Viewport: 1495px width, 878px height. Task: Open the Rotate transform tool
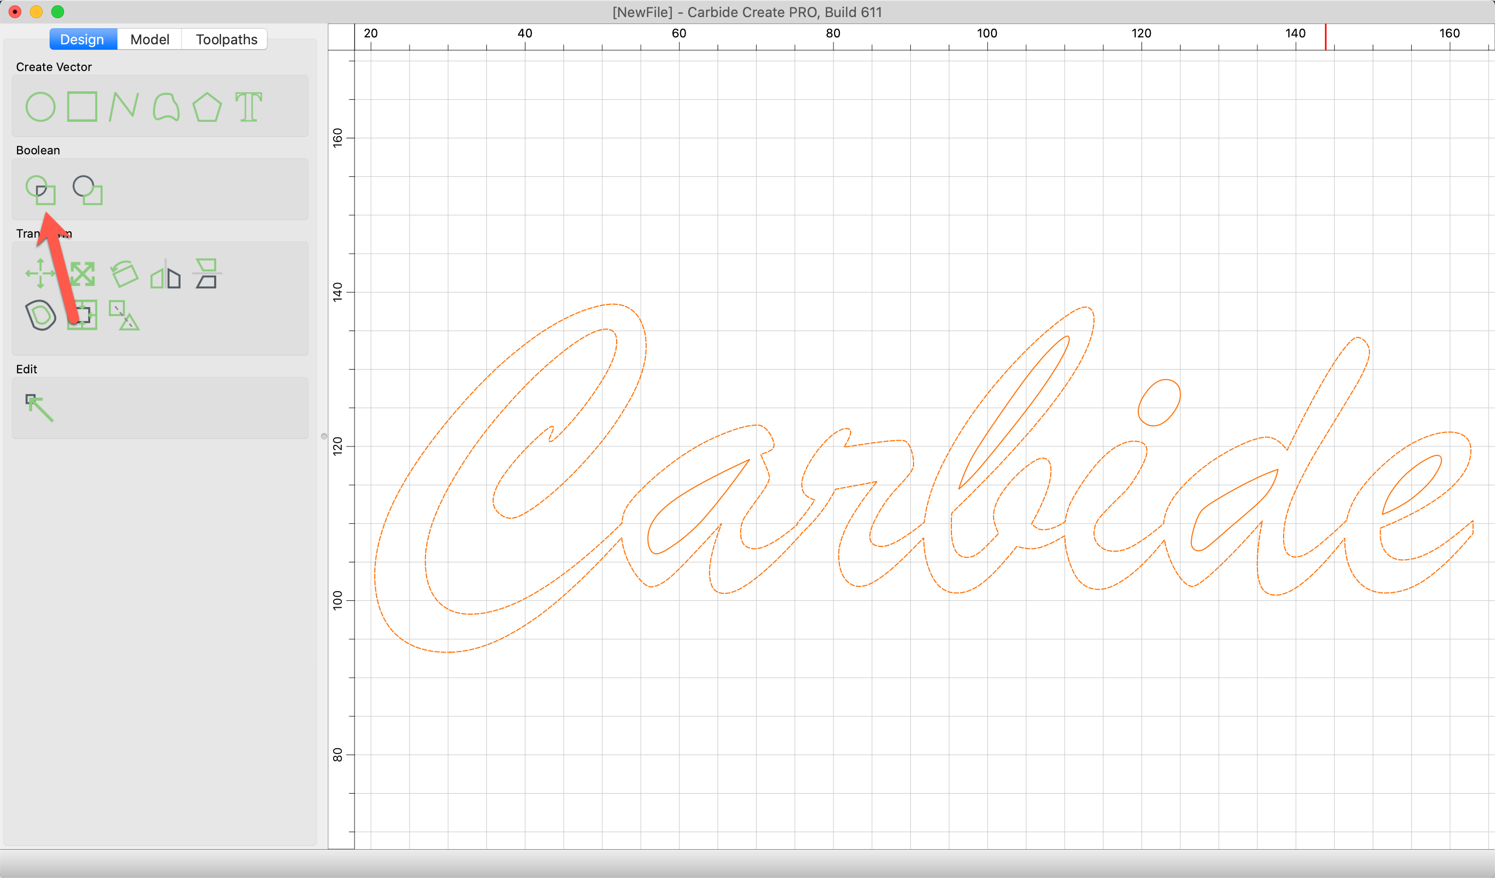click(x=124, y=273)
